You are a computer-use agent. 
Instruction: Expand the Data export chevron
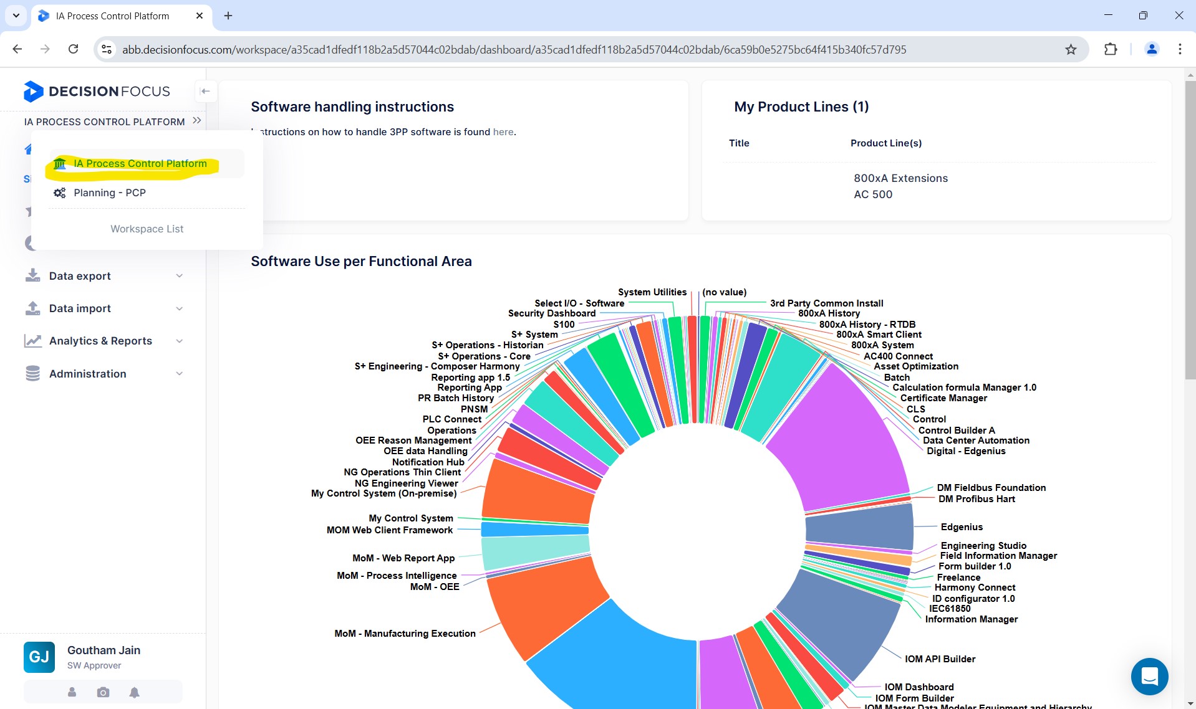179,276
